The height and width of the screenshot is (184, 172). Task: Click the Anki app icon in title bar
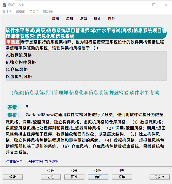click(4, 5)
